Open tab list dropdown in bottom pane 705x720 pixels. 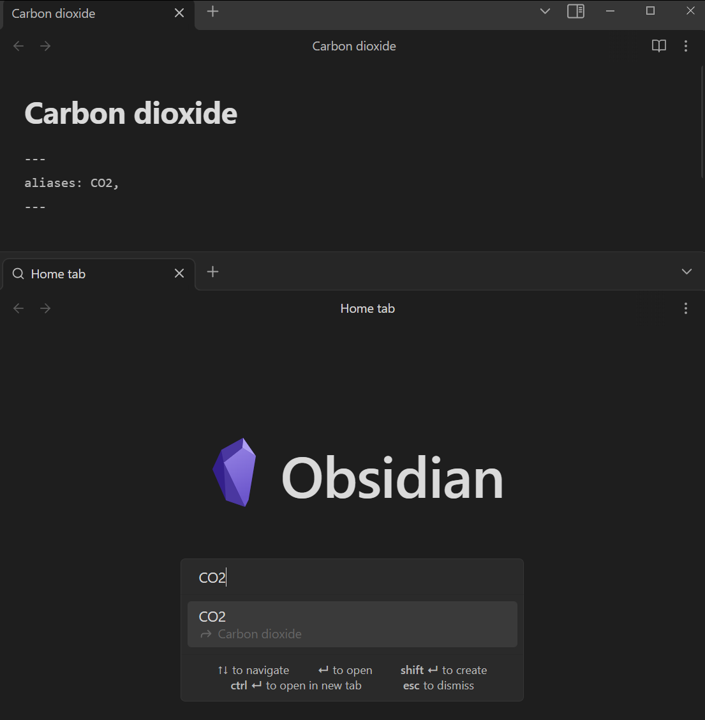[x=686, y=271]
